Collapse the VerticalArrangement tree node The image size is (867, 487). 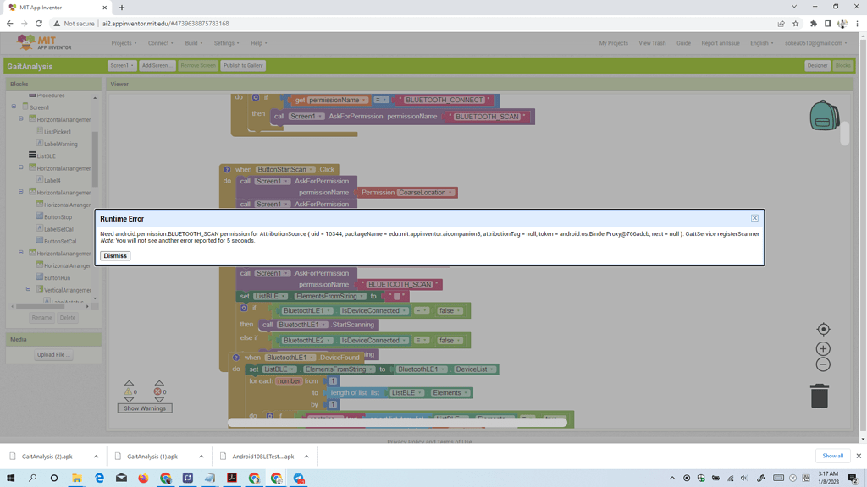[x=28, y=290]
